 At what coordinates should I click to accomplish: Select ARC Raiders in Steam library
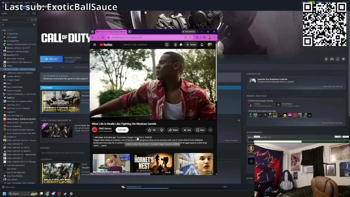tap(12, 37)
